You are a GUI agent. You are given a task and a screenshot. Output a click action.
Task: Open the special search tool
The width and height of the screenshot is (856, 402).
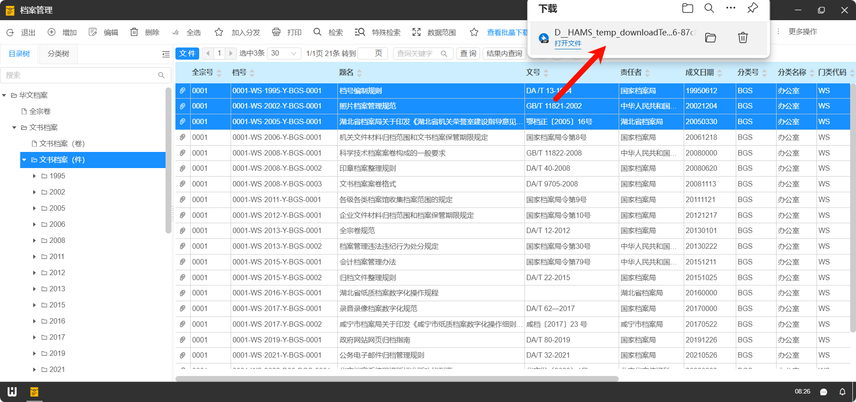pos(377,32)
